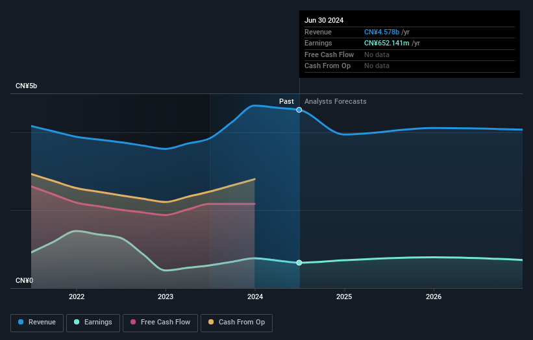Toggle the Free Cash Flow legend button

click(160, 322)
